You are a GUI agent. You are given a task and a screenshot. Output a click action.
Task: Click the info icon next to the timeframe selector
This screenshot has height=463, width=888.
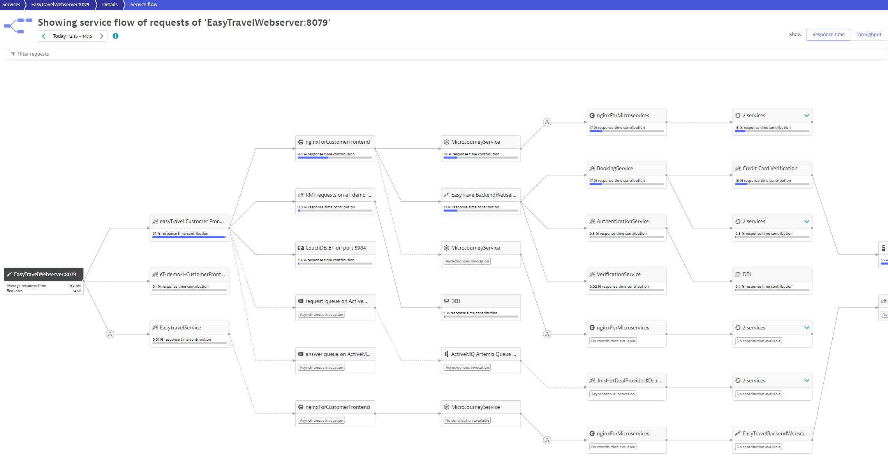point(115,36)
